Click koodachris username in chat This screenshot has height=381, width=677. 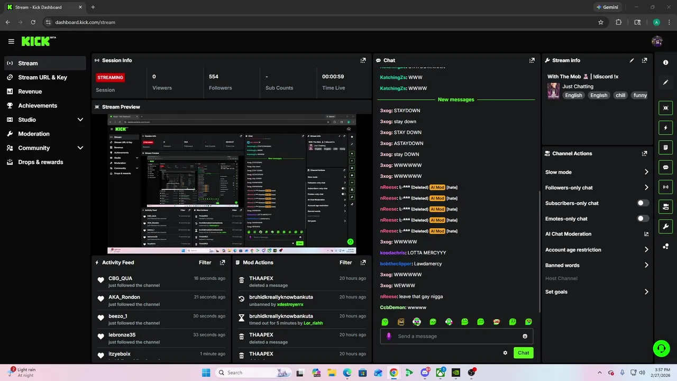pyautogui.click(x=392, y=253)
